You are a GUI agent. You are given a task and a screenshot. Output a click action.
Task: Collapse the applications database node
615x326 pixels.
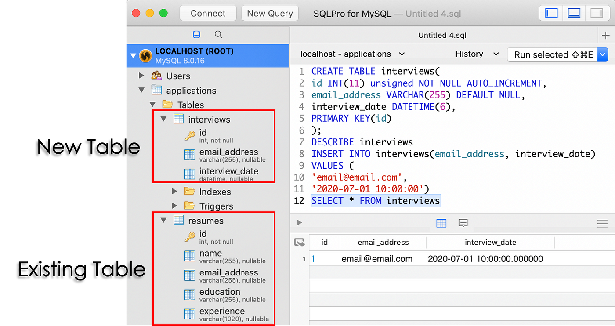141,90
